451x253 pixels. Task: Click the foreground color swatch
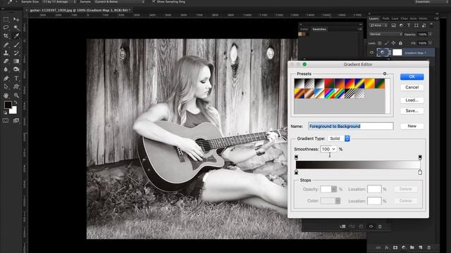click(x=8, y=105)
